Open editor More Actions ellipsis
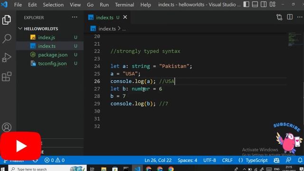Image resolution: width=304 pixels, height=171 pixels. point(300,17)
